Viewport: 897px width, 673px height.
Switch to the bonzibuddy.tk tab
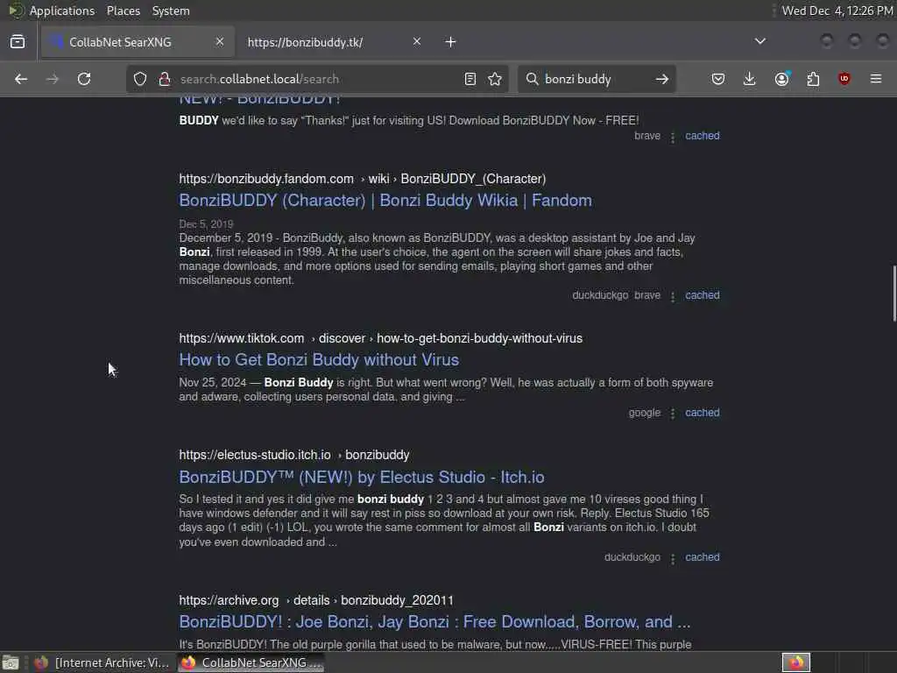point(335,42)
